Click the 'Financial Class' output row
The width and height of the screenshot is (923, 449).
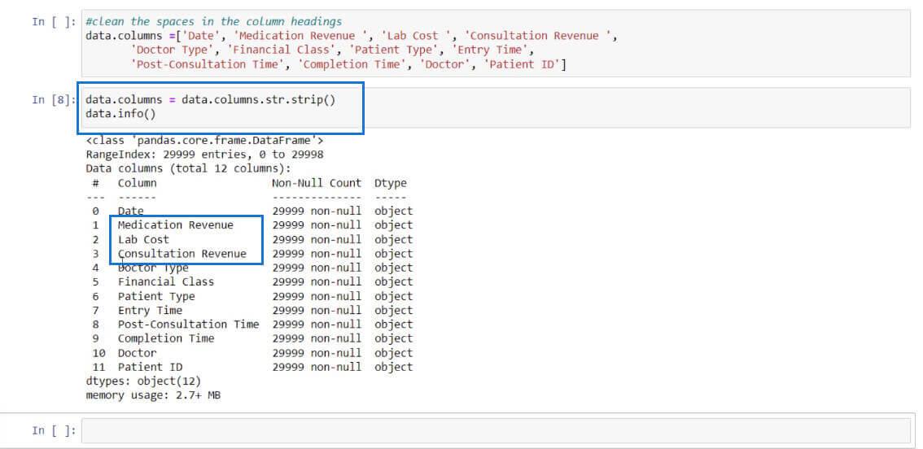point(252,282)
